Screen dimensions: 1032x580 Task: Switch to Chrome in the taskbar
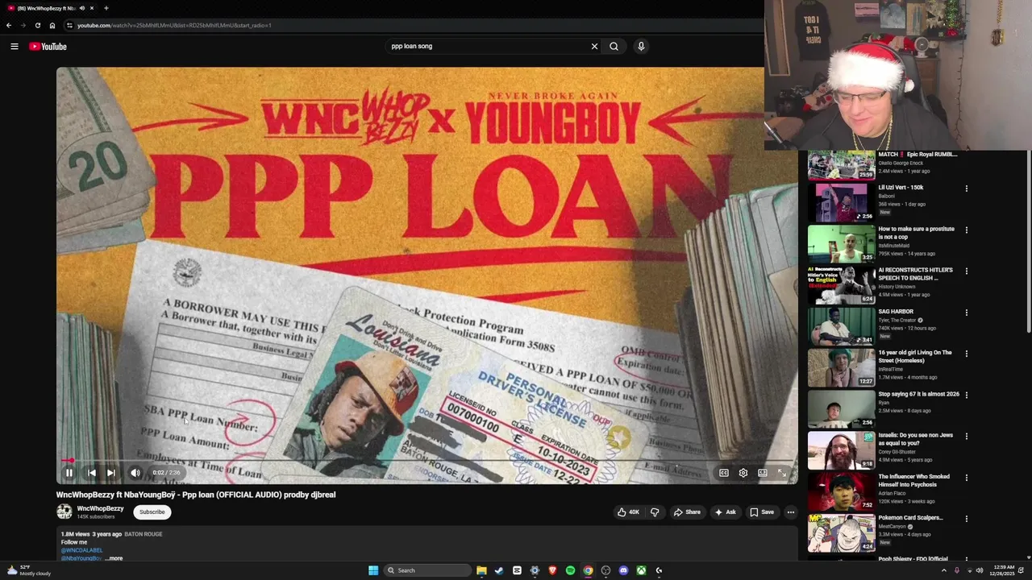(x=588, y=570)
